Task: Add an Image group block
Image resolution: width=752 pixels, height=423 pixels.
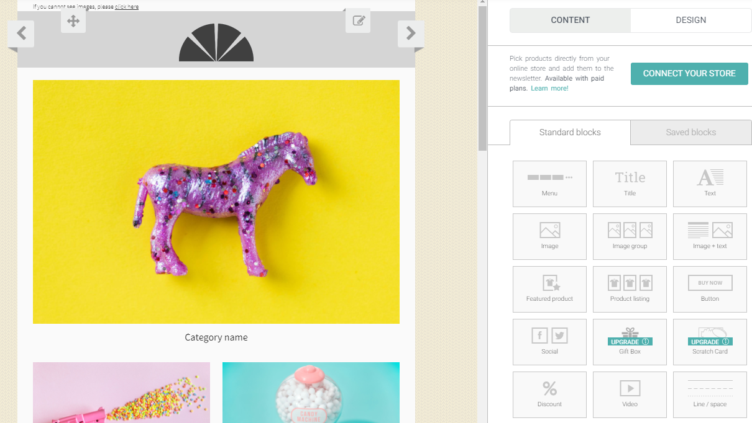Action: [630, 236]
